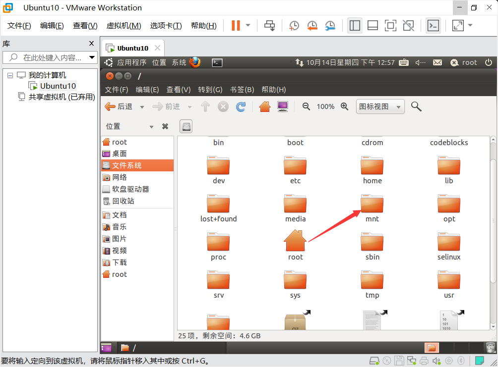Launch the terminal from the Ubuntu panel
This screenshot has height=367, width=498.
coord(217,62)
